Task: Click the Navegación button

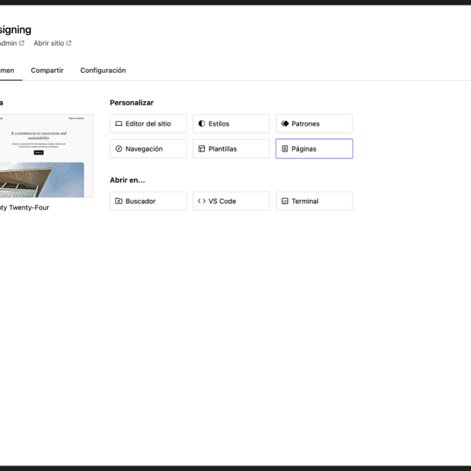Action: pyautogui.click(x=148, y=148)
